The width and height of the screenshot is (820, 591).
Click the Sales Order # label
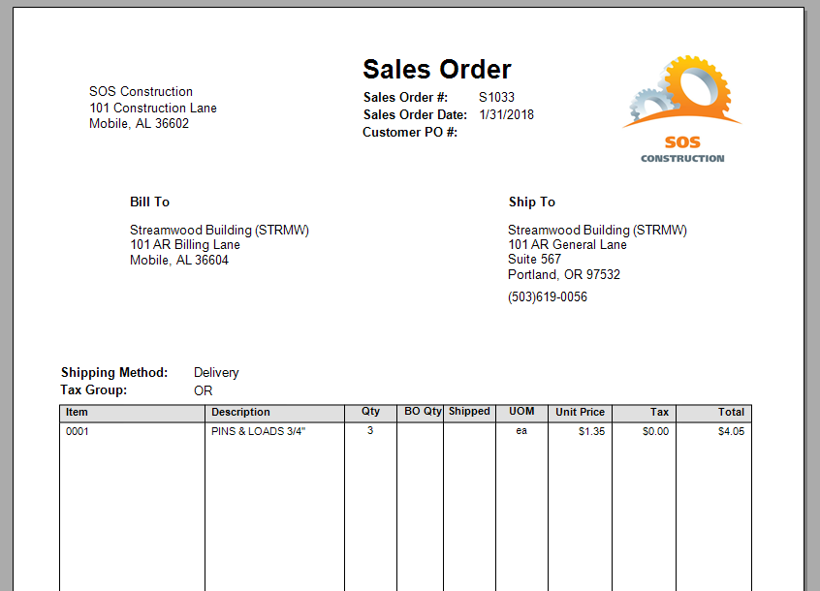405,97
